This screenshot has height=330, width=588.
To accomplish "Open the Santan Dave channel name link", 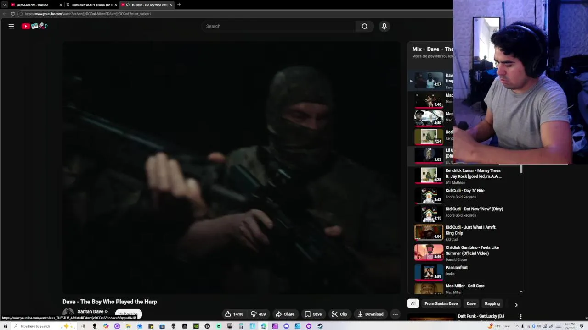I will coord(90,312).
